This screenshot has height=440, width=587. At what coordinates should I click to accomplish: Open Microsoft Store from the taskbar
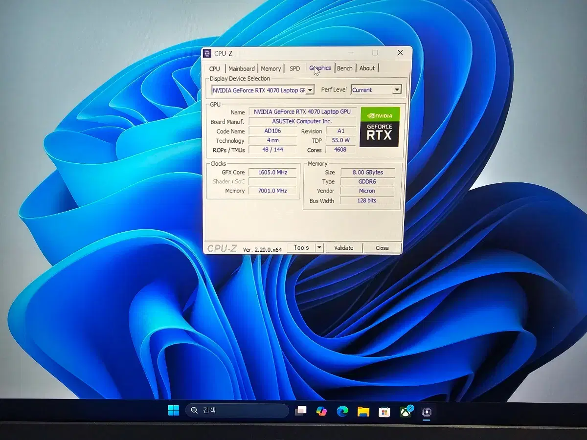(x=384, y=412)
